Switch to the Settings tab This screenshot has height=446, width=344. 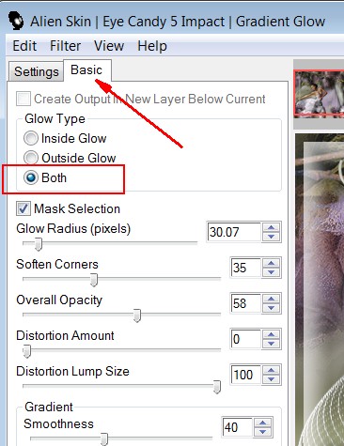coord(37,71)
